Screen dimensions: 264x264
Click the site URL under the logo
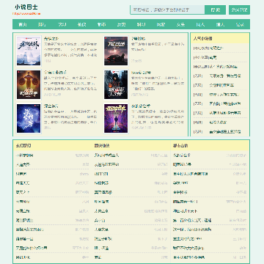click(x=26, y=14)
